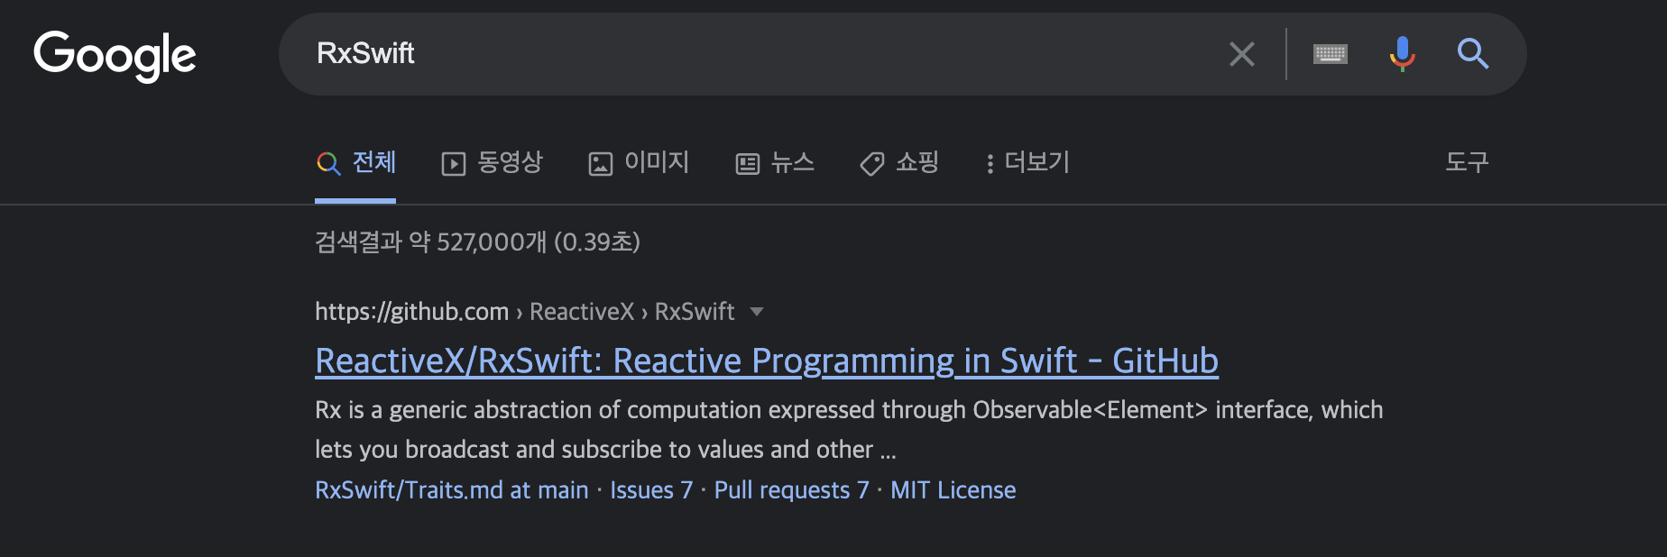Open the Pull requests 7 sitelink
The image size is (1667, 557).
[x=792, y=490]
